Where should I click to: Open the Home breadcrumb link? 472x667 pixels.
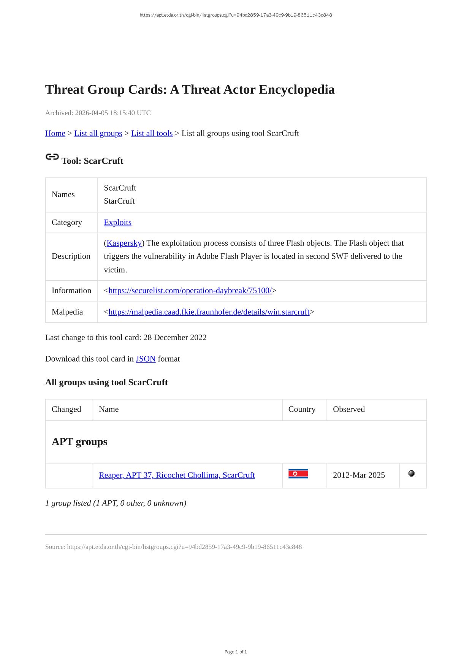click(x=55, y=133)
